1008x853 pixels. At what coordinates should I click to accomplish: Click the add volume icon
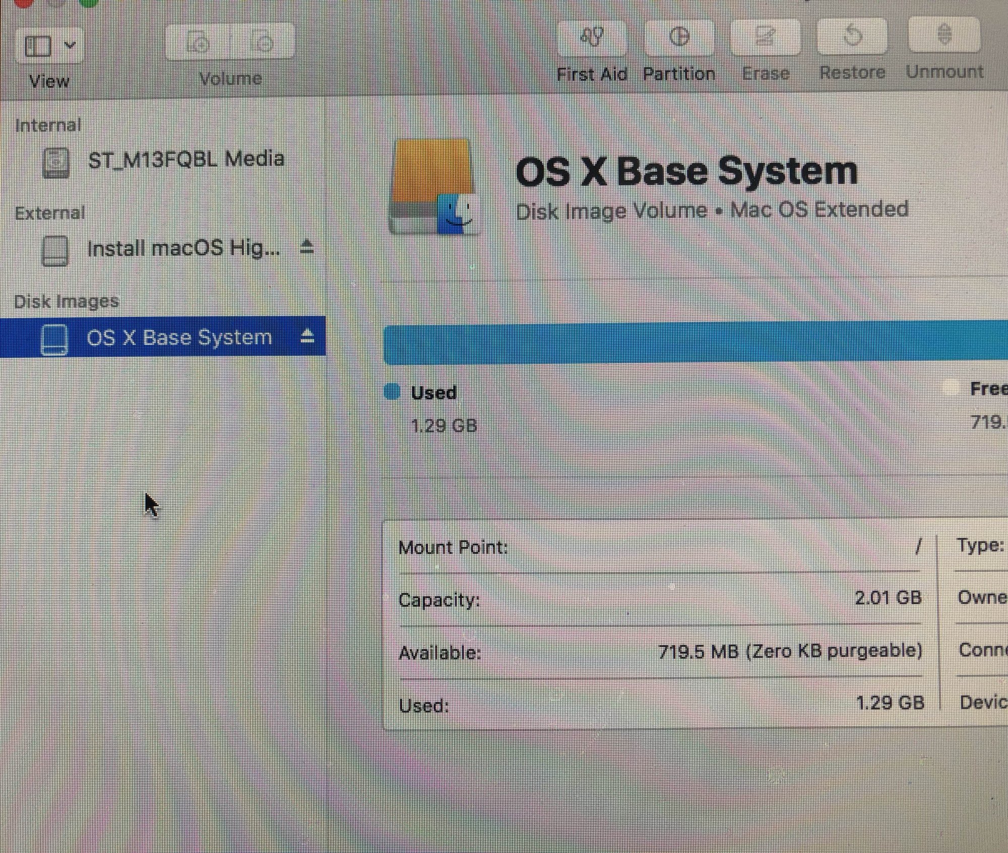coord(198,42)
